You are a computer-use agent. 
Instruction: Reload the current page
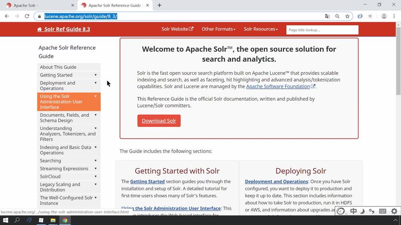(x=27, y=16)
